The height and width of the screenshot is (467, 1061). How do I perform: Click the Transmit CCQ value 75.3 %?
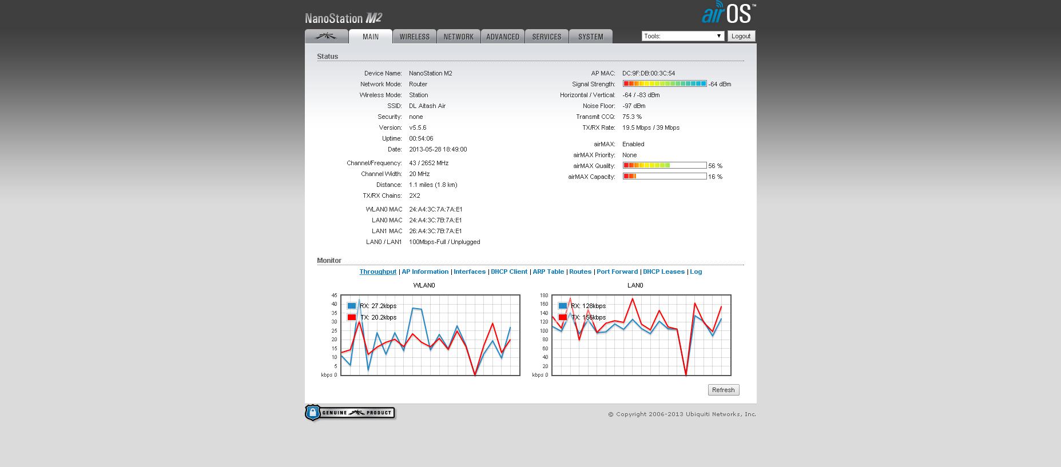tap(632, 117)
